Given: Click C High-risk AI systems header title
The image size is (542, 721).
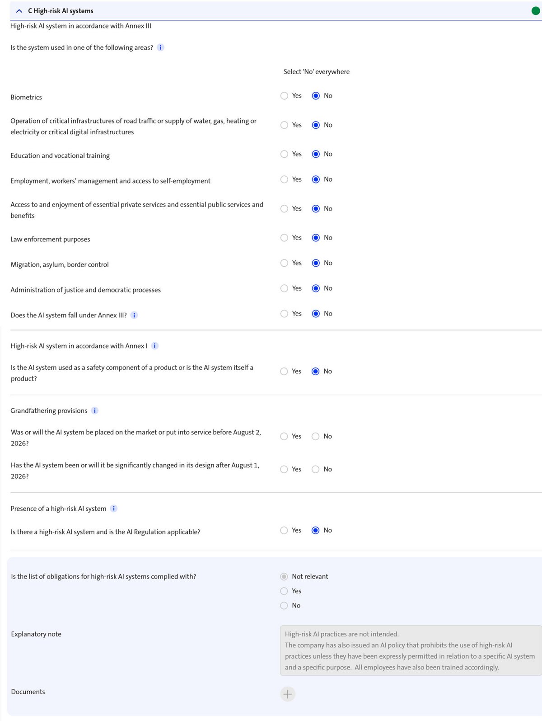Looking at the screenshot, I should pos(61,11).
